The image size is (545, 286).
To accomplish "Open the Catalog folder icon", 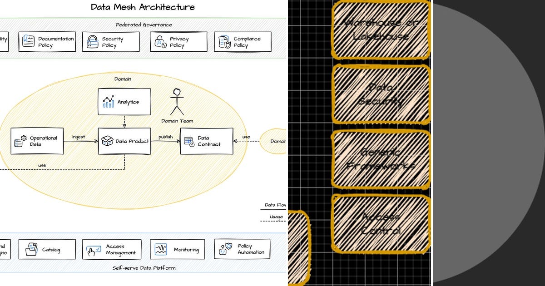I will click(32, 249).
